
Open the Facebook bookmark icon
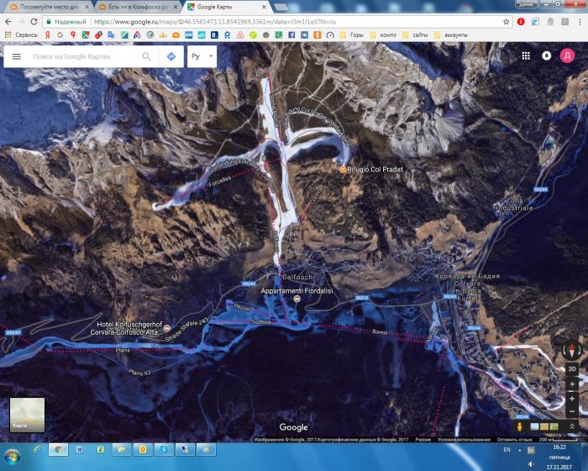pyautogui.click(x=291, y=35)
